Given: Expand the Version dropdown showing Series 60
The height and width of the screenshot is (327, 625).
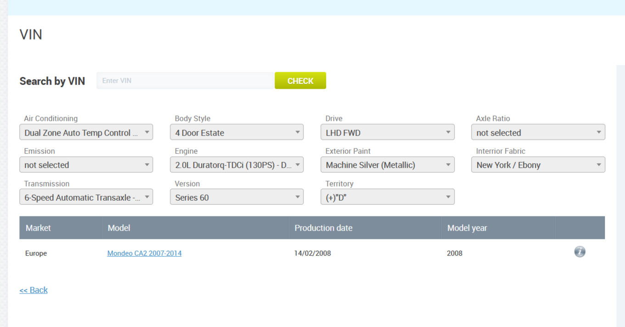Looking at the screenshot, I should pyautogui.click(x=236, y=197).
